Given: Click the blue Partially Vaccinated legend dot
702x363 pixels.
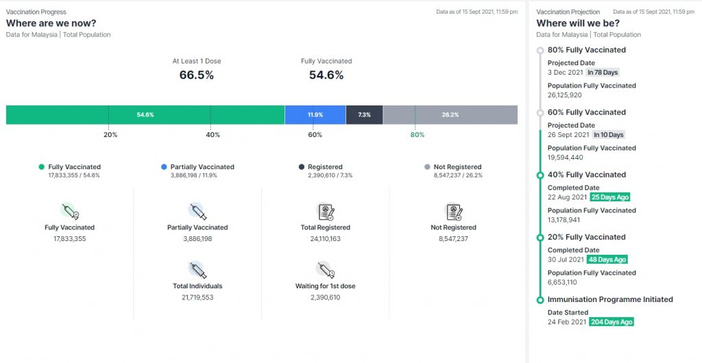Looking at the screenshot, I should pyautogui.click(x=164, y=166).
